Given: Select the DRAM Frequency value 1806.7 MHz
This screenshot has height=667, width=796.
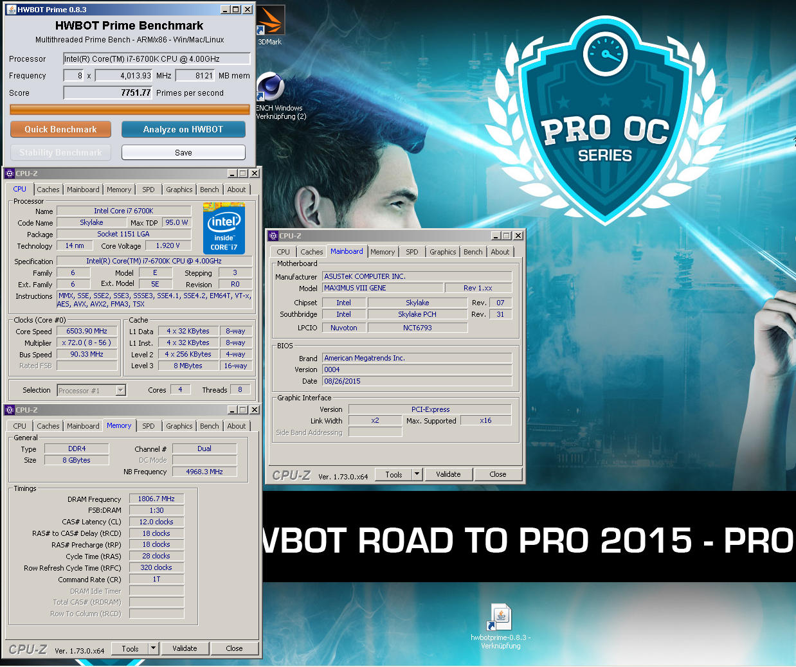Looking at the screenshot, I should (x=157, y=499).
